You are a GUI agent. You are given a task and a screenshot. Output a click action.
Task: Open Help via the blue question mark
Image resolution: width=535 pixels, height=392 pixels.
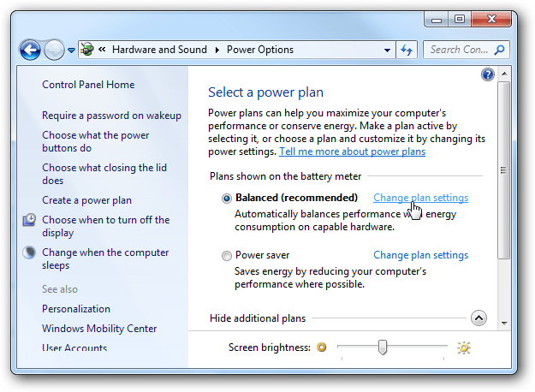click(x=488, y=74)
